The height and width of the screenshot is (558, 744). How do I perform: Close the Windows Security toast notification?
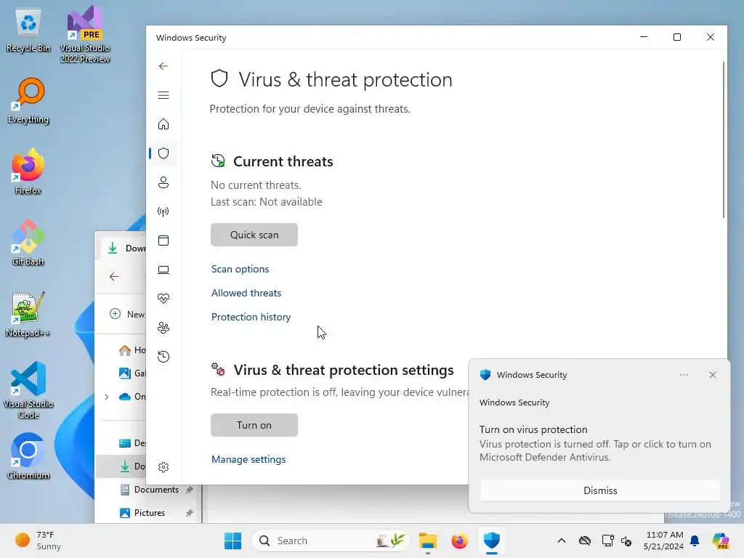click(x=713, y=375)
